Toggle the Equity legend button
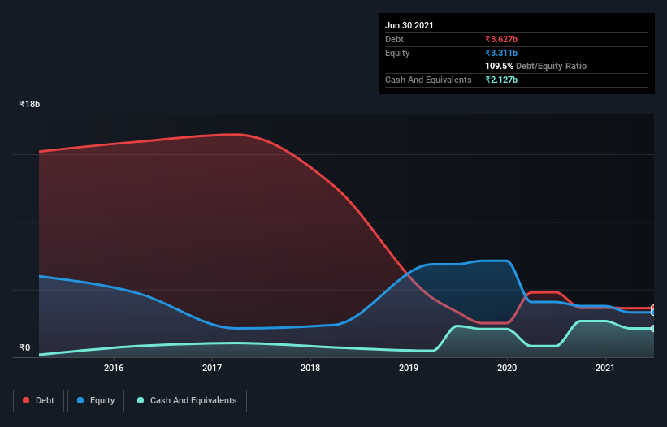 pos(96,401)
